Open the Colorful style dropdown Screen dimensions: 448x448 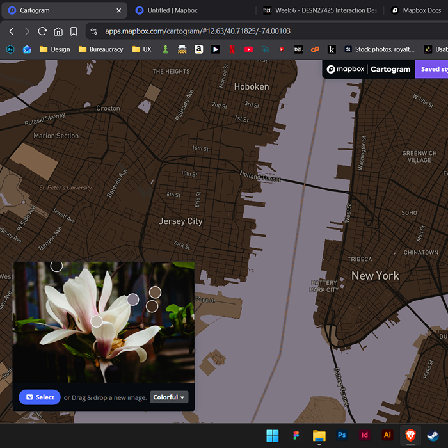click(x=169, y=397)
